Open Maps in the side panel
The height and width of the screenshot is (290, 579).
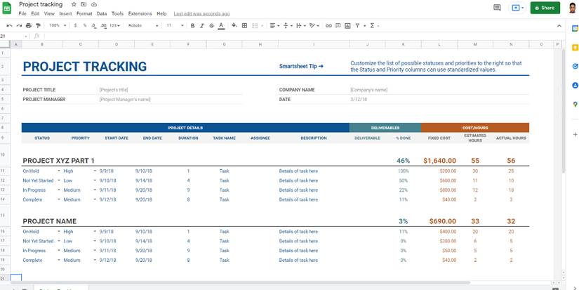click(575, 105)
